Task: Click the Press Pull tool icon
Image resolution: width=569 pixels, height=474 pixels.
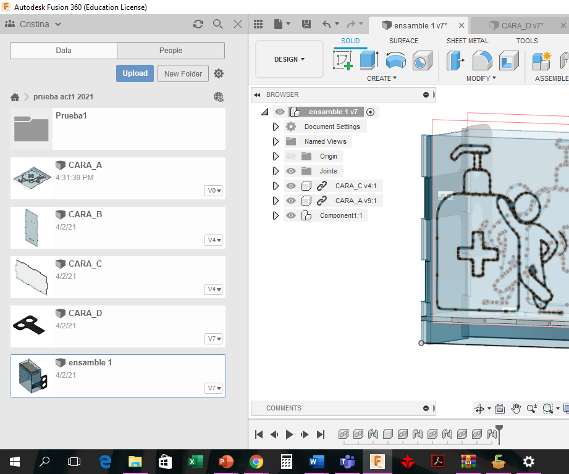Action: coord(456,60)
